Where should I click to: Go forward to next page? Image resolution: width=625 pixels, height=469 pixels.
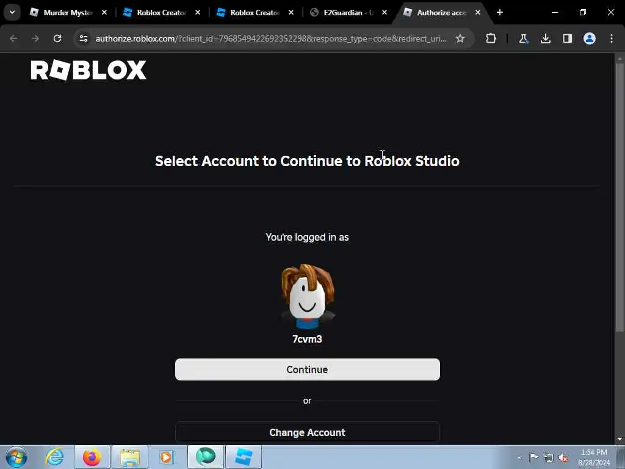click(35, 38)
